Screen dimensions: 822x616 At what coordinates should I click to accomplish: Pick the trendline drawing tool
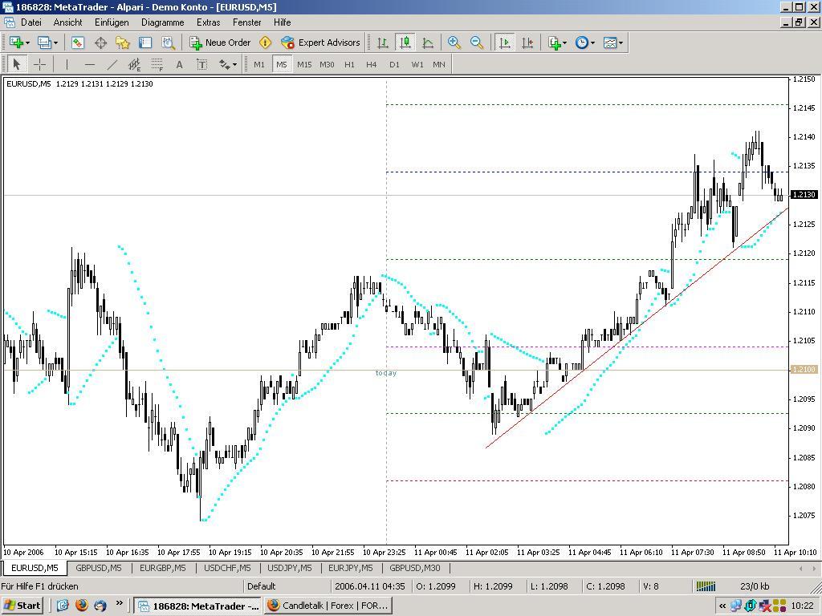112,64
